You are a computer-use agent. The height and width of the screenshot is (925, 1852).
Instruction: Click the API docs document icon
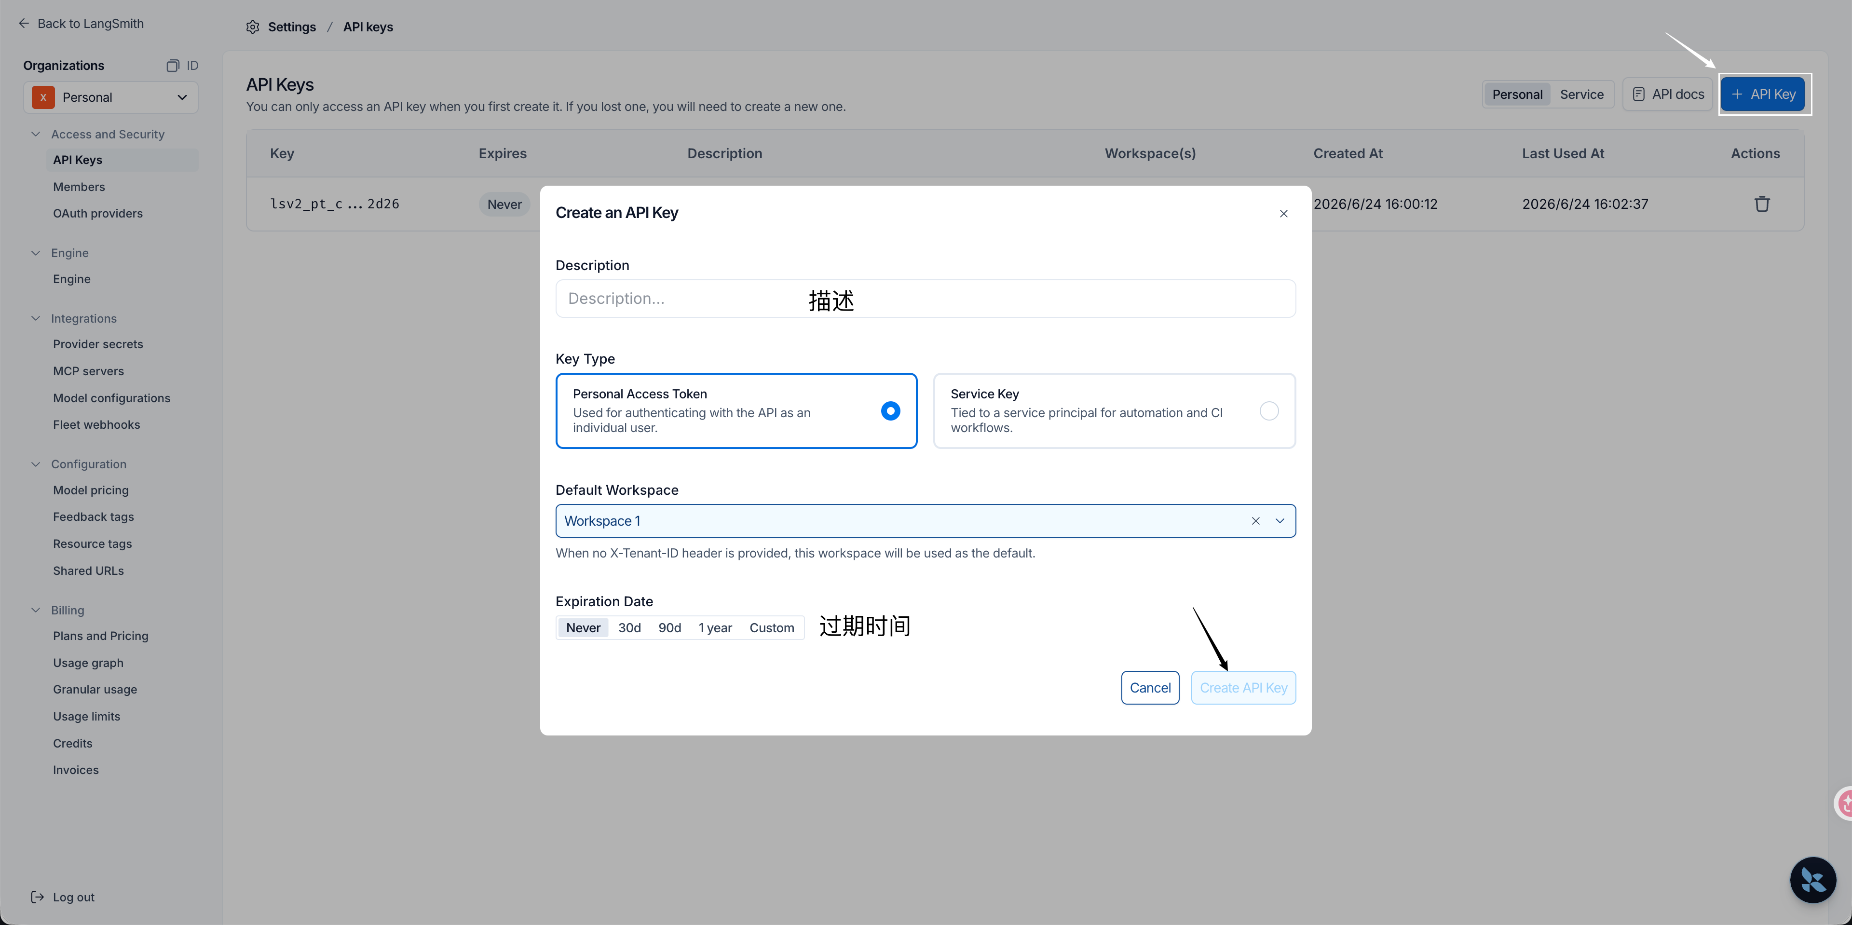[x=1638, y=94]
